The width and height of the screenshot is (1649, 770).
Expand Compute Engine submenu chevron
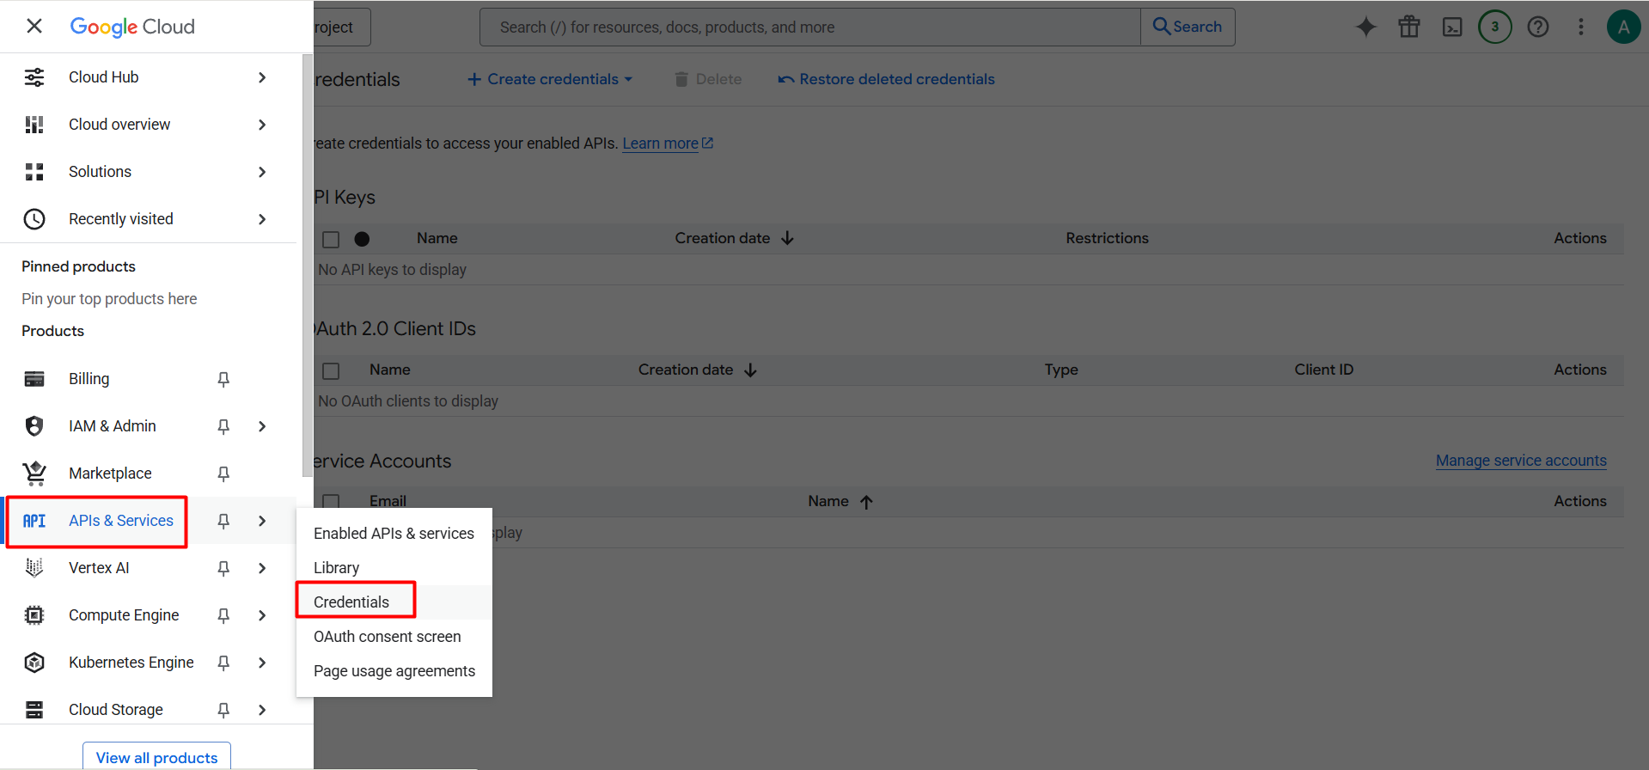[x=262, y=615]
